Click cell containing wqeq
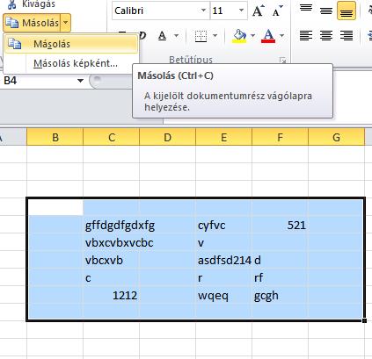 (223, 295)
